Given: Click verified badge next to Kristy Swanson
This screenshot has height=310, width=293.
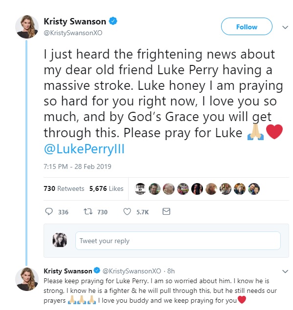Looking at the screenshot, I should click(x=113, y=21).
